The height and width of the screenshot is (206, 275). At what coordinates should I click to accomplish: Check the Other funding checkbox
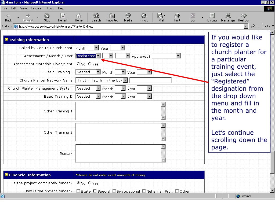pos(177,191)
